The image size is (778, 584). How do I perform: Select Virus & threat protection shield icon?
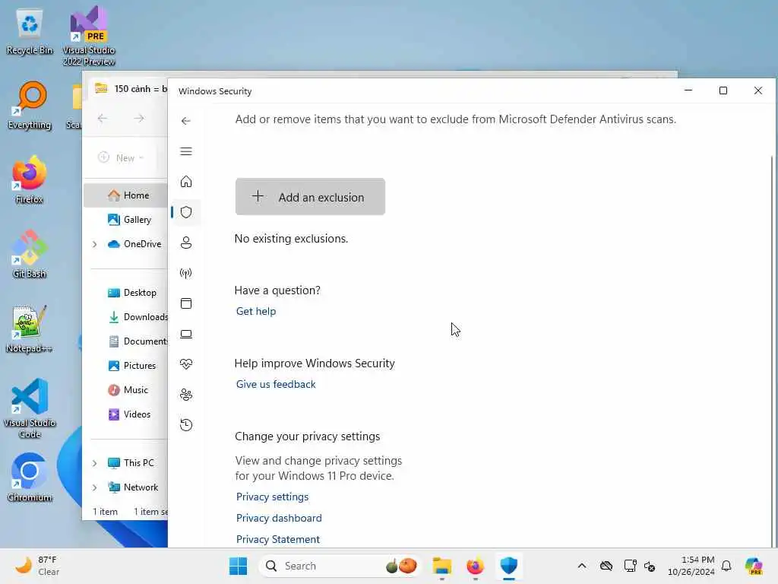(x=186, y=213)
